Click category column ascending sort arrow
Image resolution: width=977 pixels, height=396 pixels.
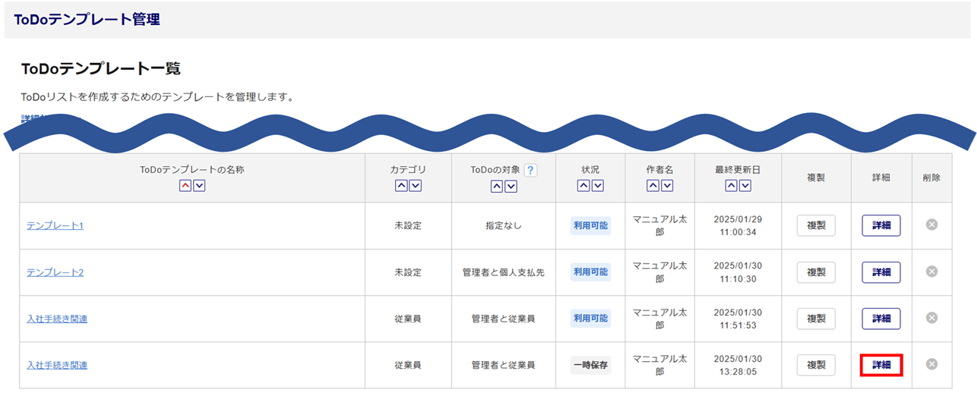(x=401, y=186)
